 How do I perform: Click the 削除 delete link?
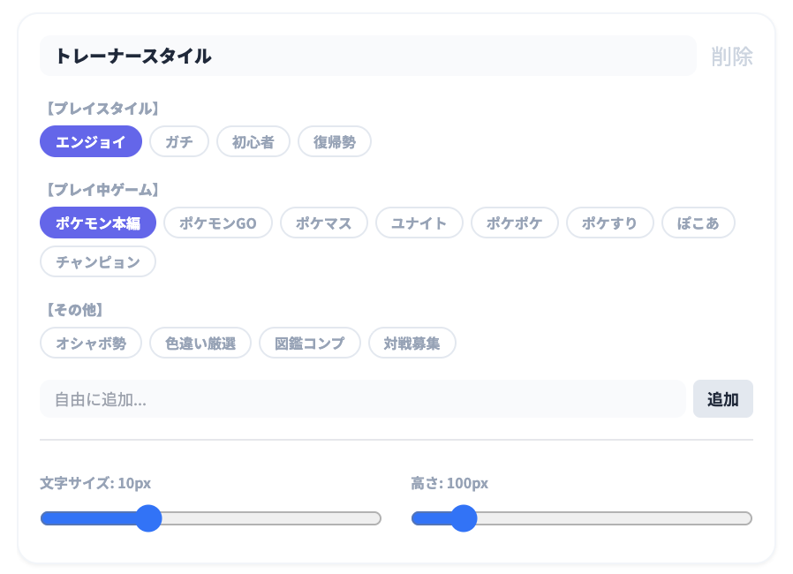pos(732,57)
